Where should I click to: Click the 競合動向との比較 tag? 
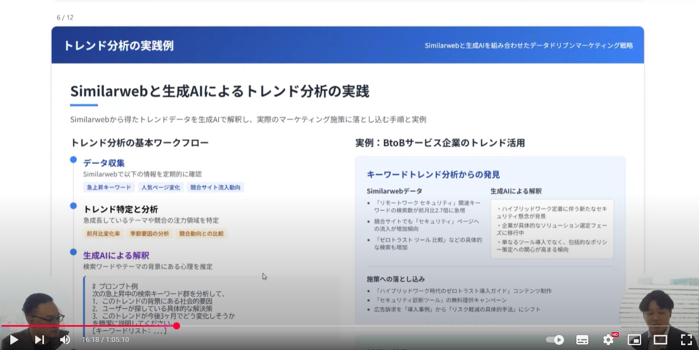click(201, 234)
